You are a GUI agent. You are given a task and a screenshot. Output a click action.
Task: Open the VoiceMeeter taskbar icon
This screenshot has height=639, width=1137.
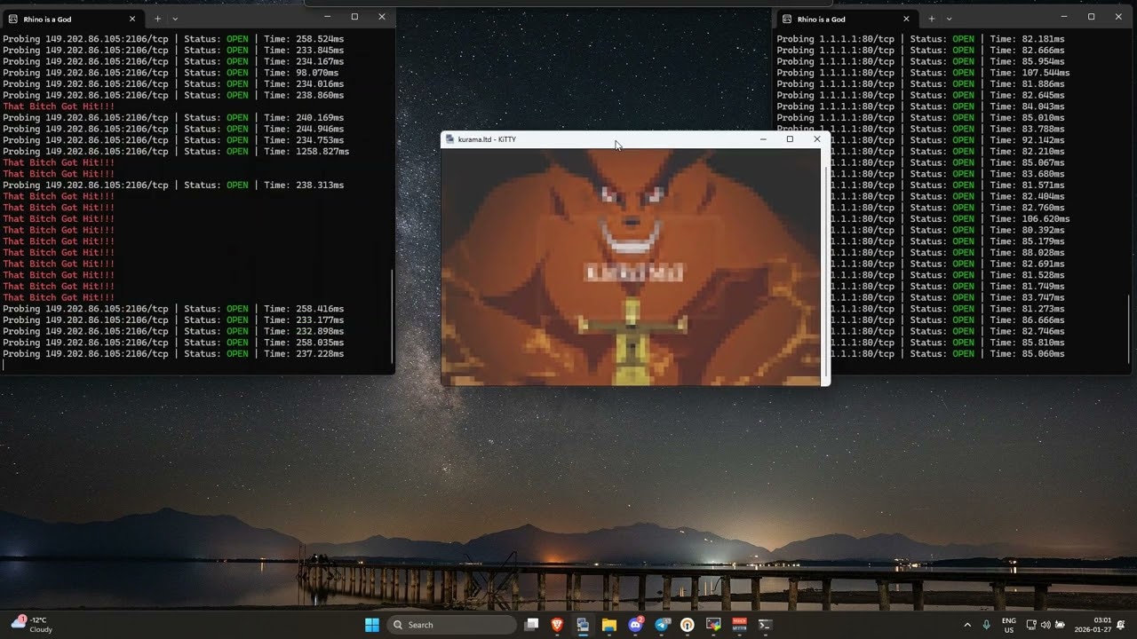pos(739,625)
